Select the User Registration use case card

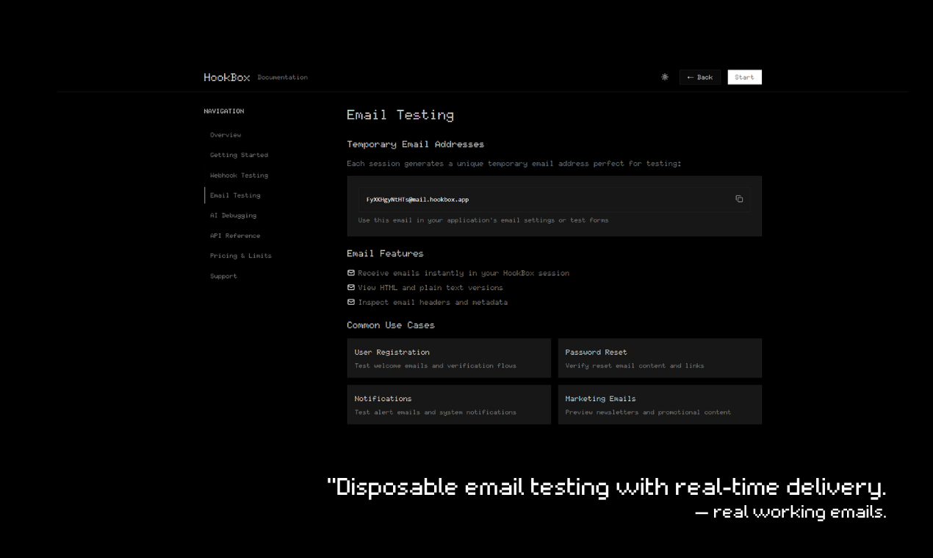pos(449,358)
